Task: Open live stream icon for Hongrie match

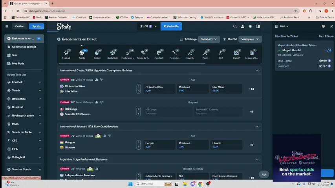Action: click(98, 136)
